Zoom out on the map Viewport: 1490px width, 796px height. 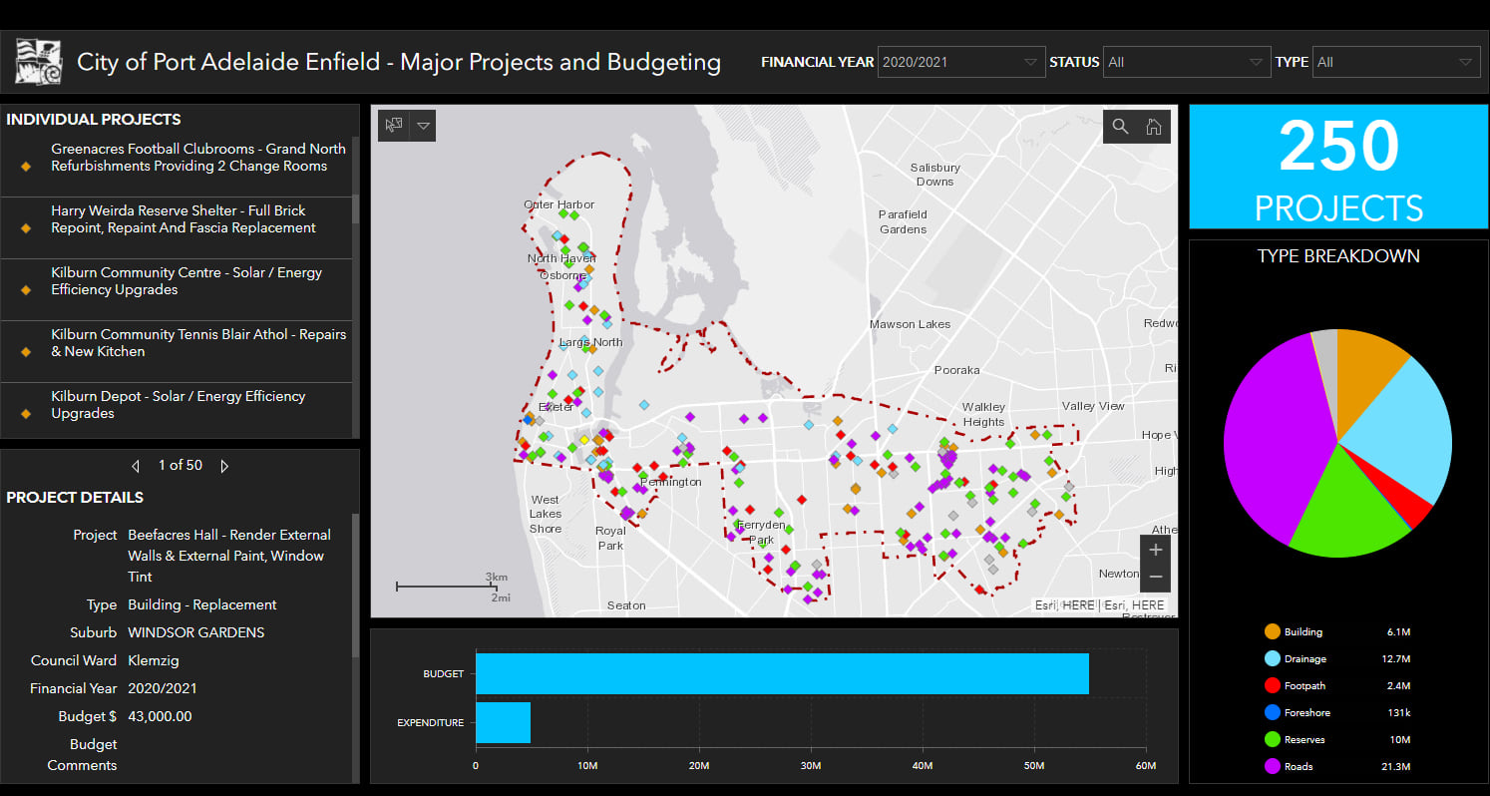(1155, 578)
